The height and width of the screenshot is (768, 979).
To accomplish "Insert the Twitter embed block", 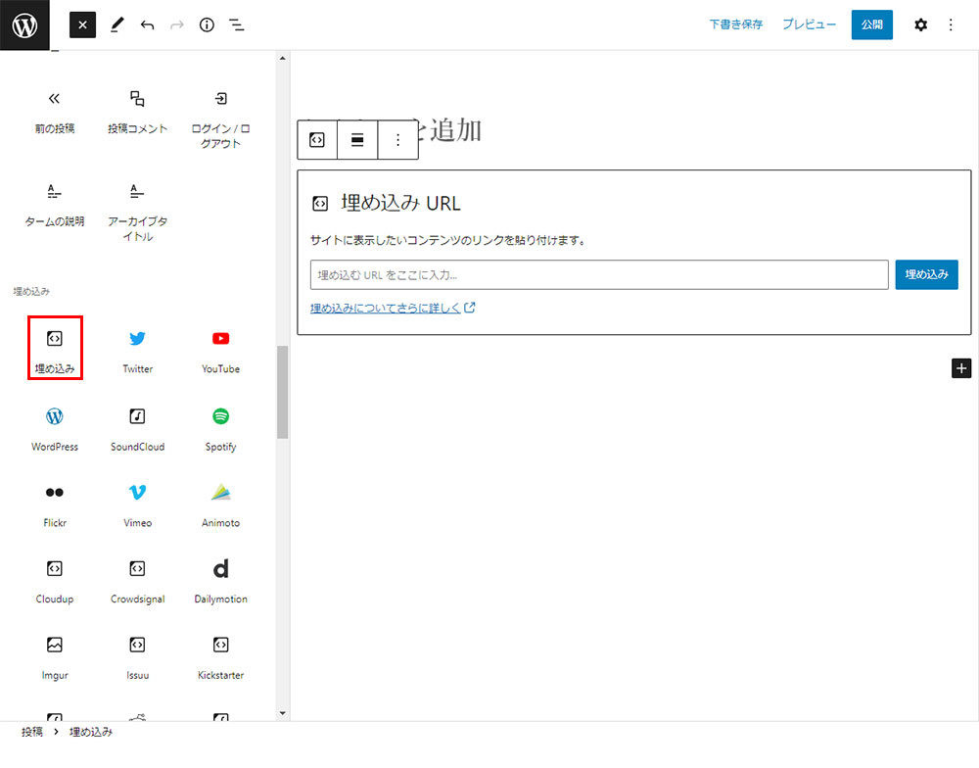I will (x=137, y=352).
